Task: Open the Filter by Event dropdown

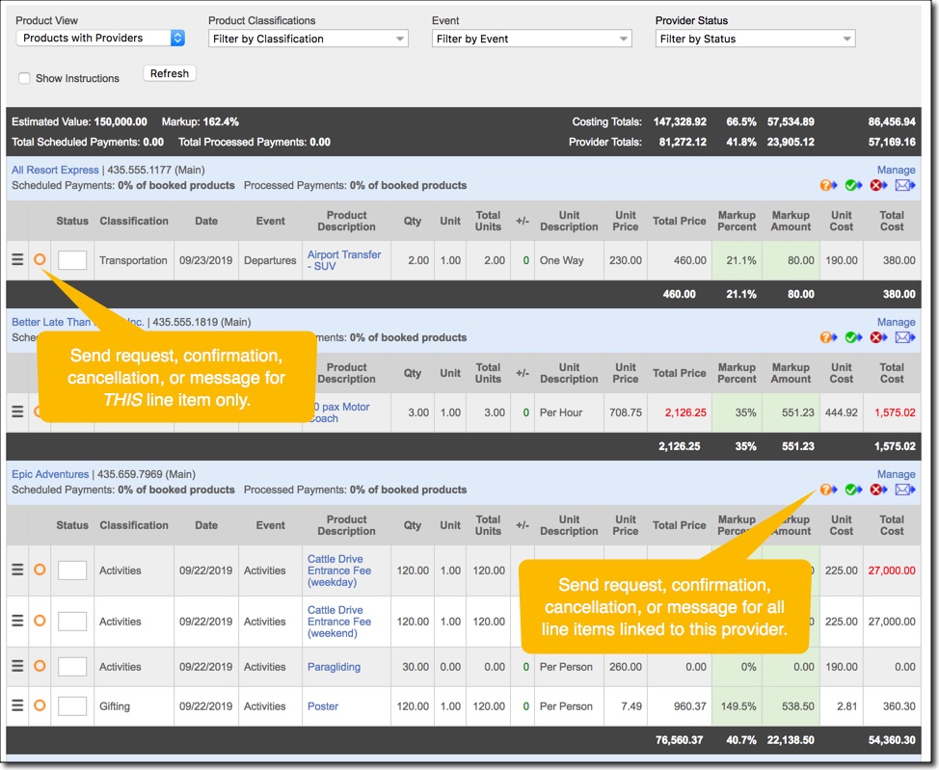Action: [532, 39]
